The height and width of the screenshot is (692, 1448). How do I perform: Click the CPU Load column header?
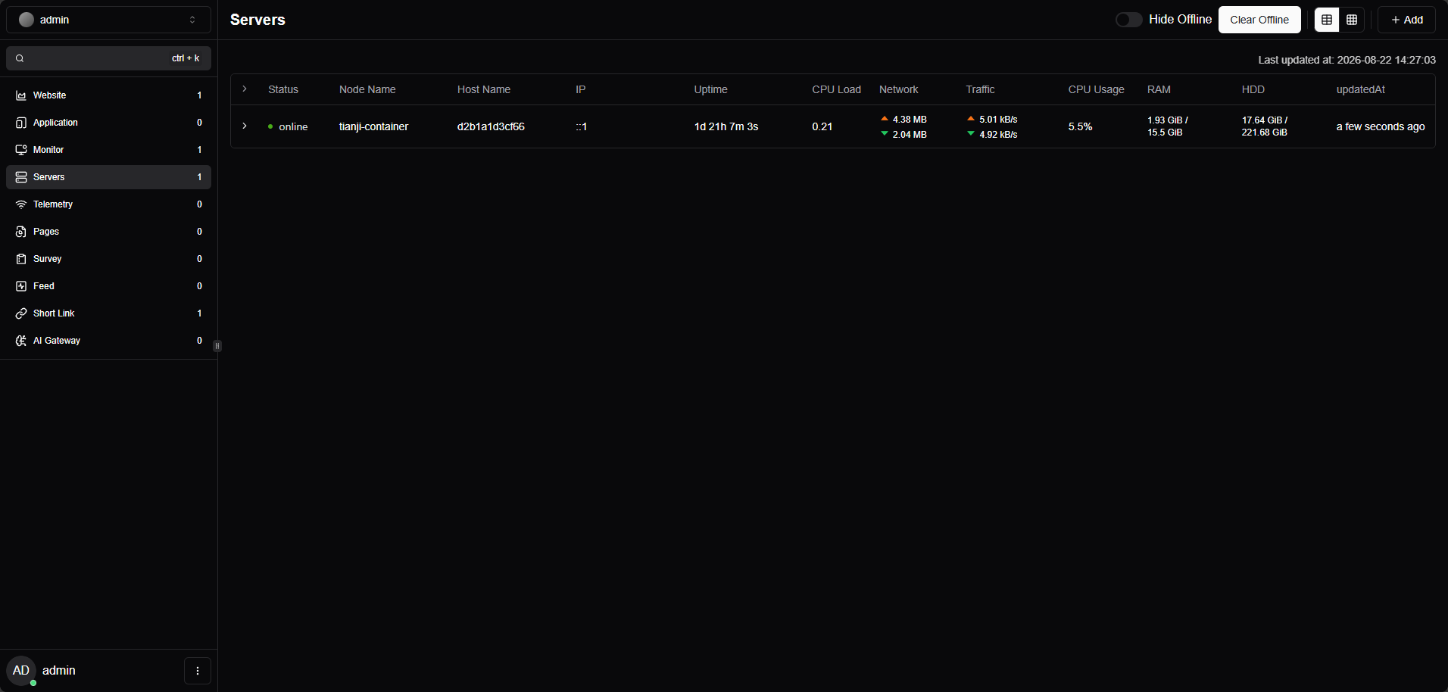[x=837, y=89]
